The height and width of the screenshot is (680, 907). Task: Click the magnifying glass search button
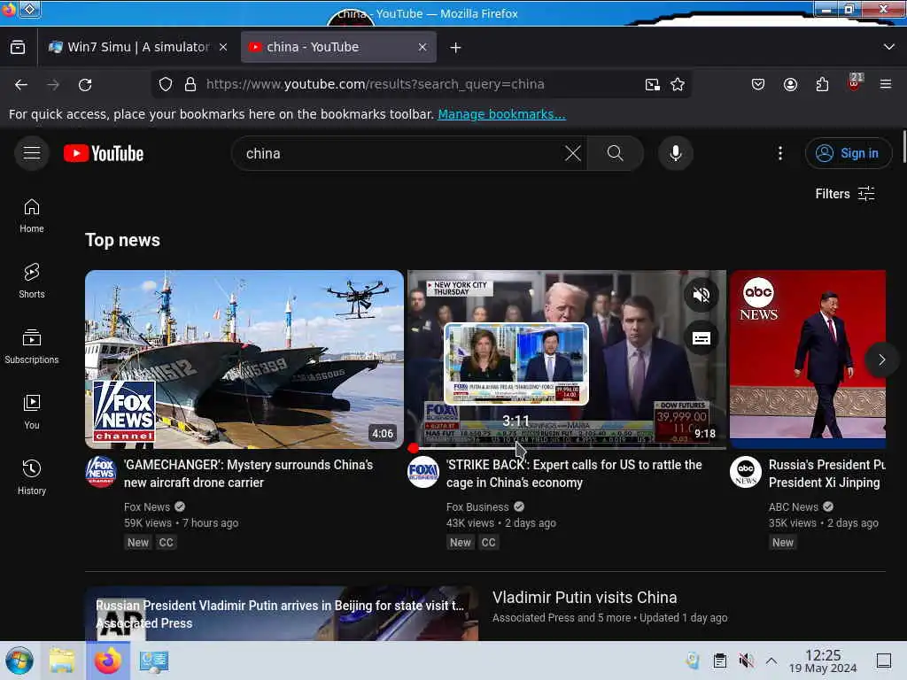coord(616,153)
